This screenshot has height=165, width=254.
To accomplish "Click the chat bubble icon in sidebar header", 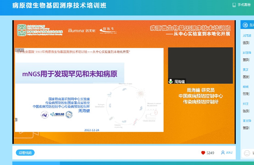I will click(x=245, y=25).
